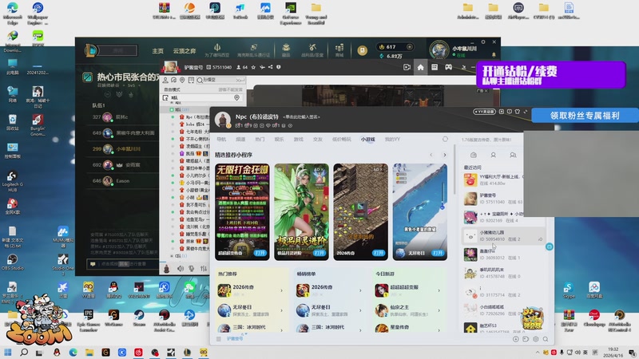Refresh the YY mini-games page
639x359 pixels.
point(445,139)
